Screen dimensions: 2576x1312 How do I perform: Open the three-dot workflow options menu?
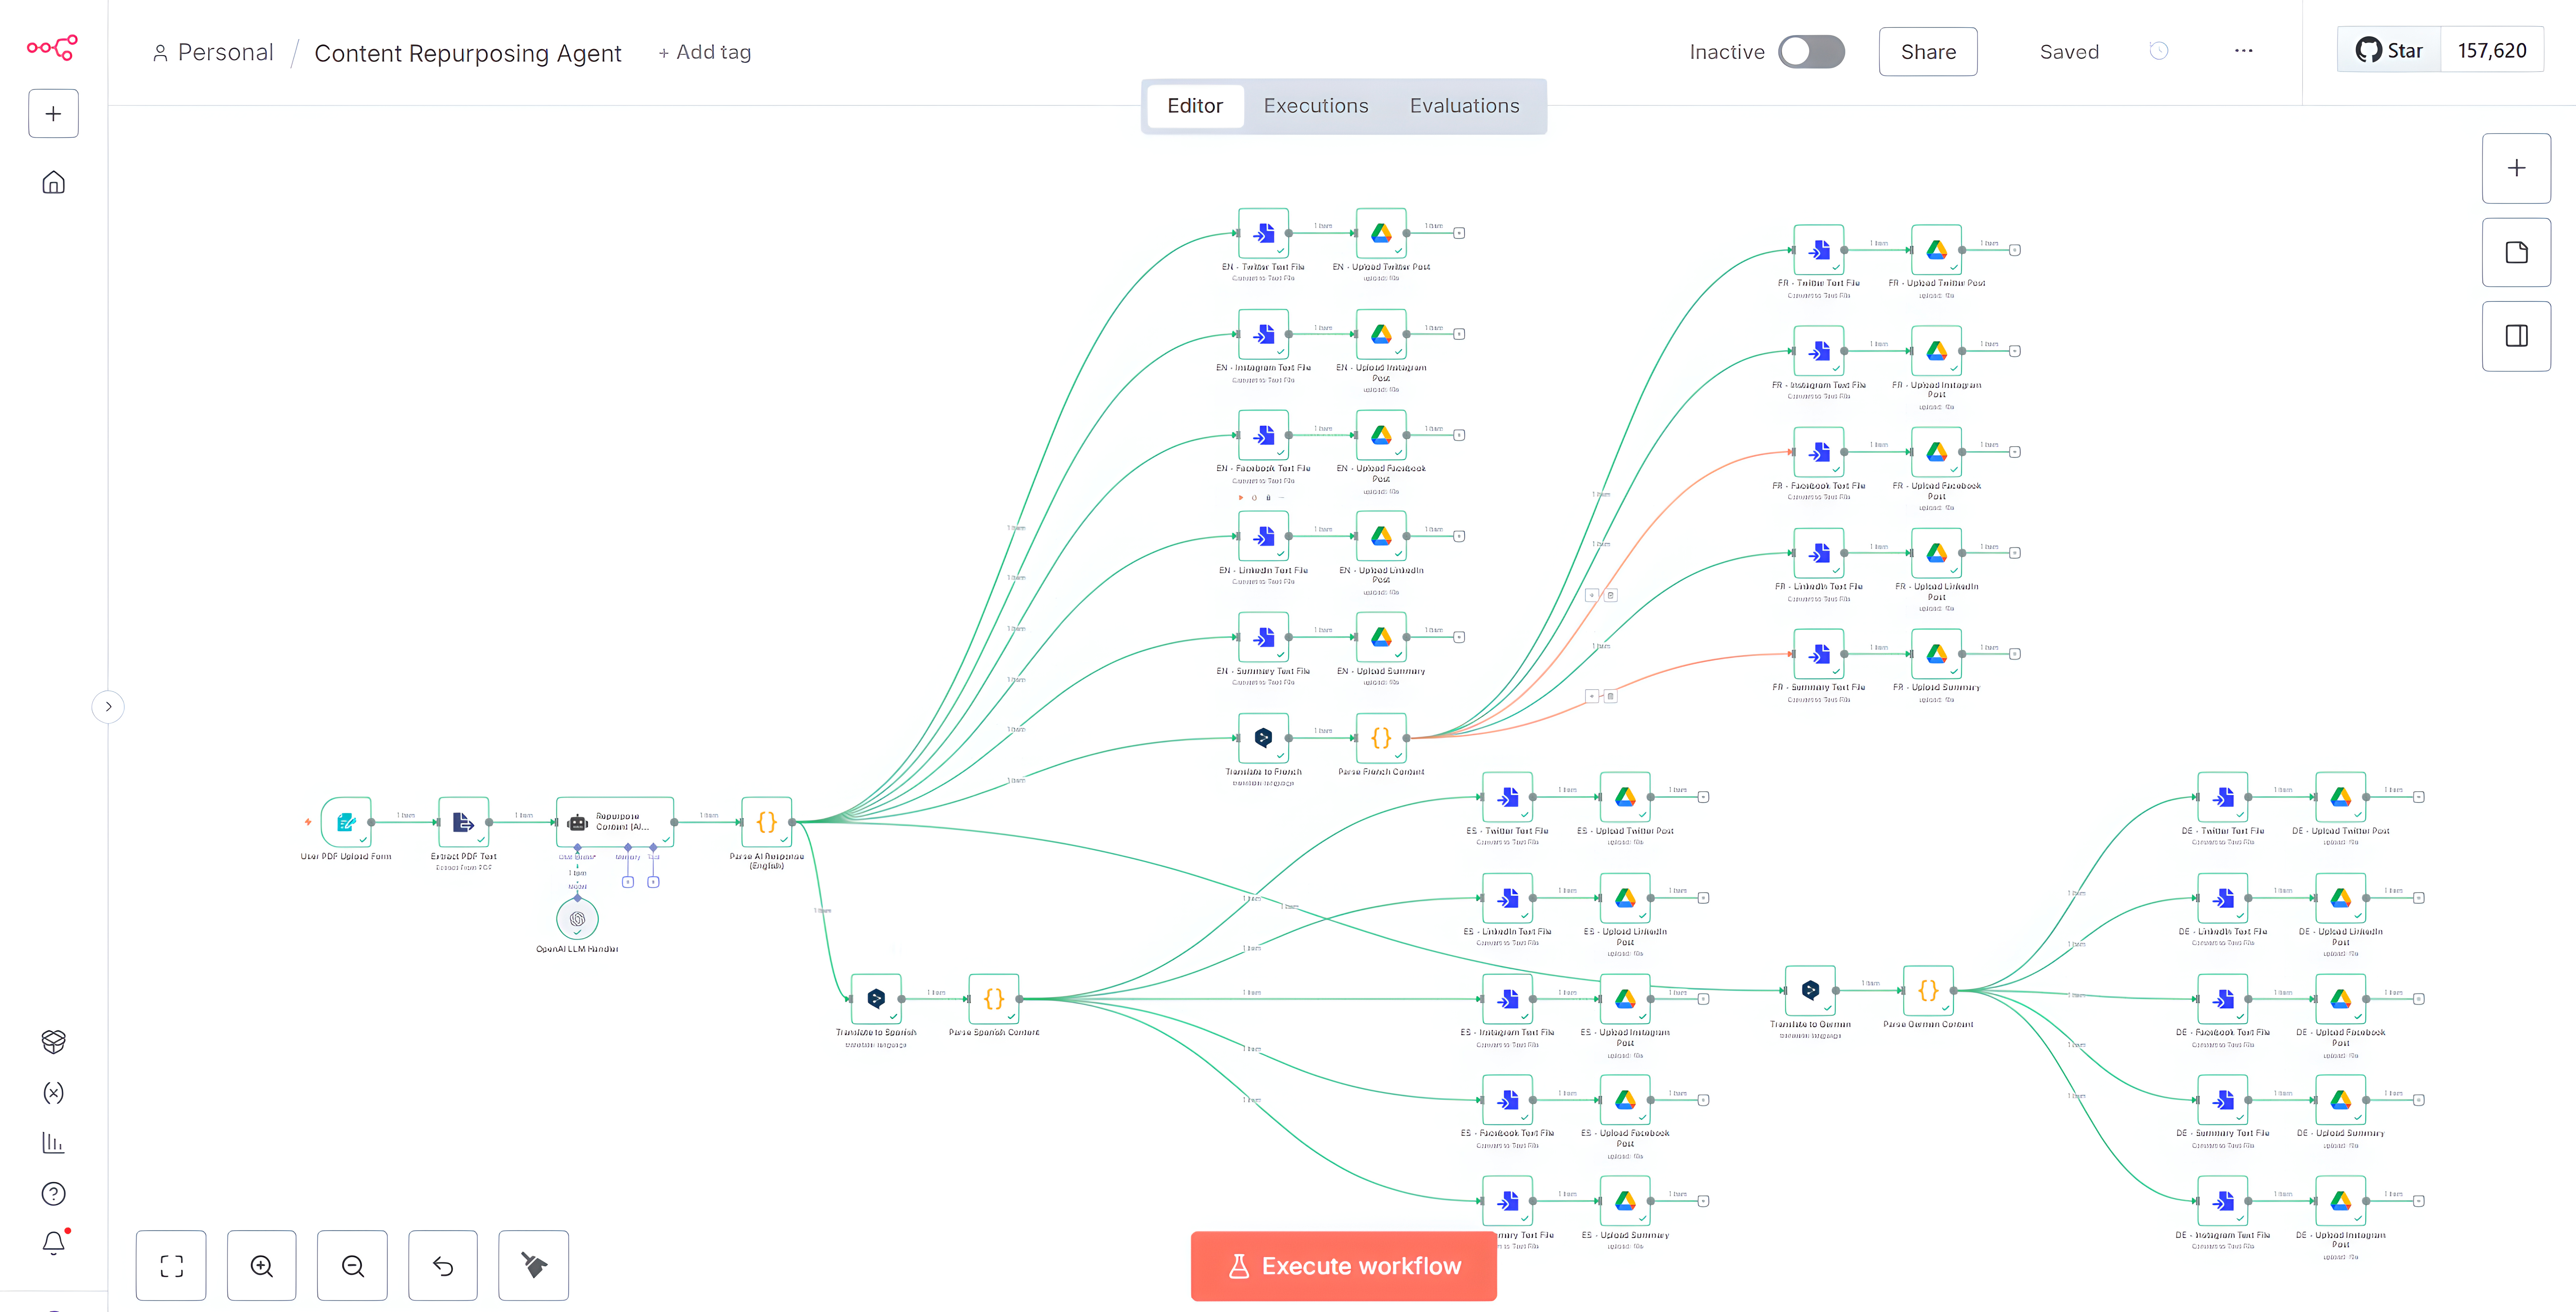[x=2244, y=51]
